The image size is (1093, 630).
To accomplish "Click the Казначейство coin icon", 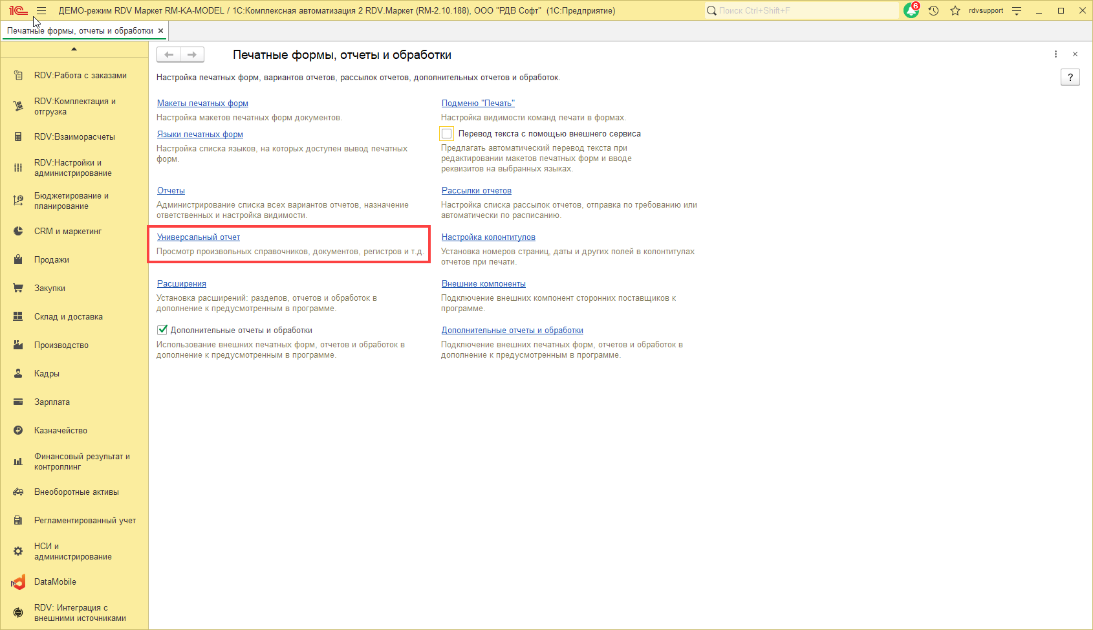I will (18, 431).
